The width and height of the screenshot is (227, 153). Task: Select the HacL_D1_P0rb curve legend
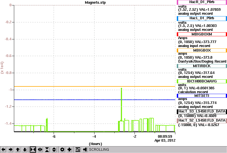(202, 18)
